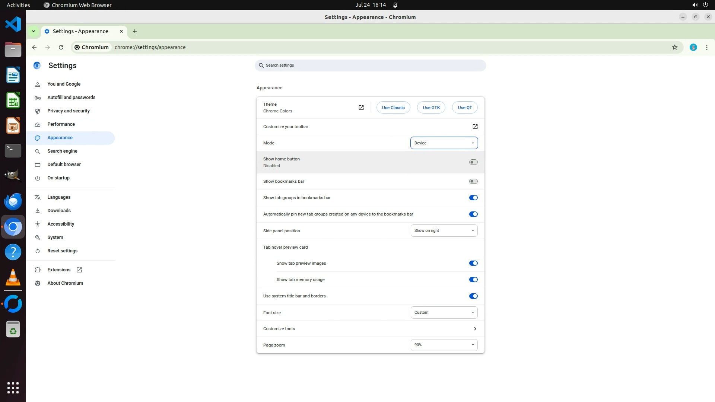715x402 pixels.
Task: Launch Visual Studio Code from dock
Action: pyautogui.click(x=13, y=25)
